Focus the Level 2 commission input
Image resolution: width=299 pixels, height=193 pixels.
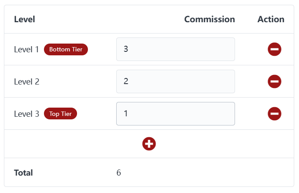(x=175, y=81)
